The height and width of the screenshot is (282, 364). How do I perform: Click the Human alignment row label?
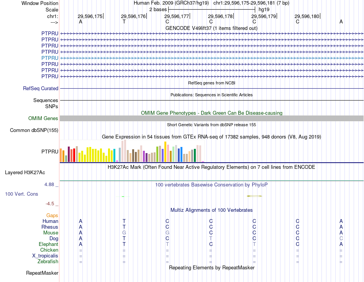50,221
